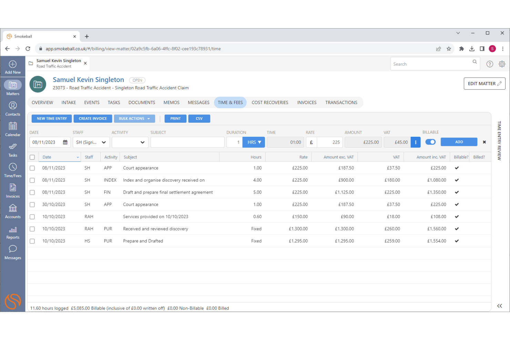Image resolution: width=510 pixels, height=340 pixels.
Task: Open Reports in the sidebar
Action: click(13, 233)
